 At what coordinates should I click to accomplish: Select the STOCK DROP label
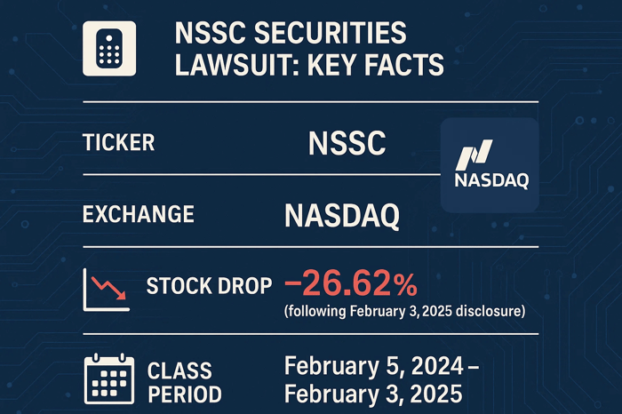pos(207,288)
